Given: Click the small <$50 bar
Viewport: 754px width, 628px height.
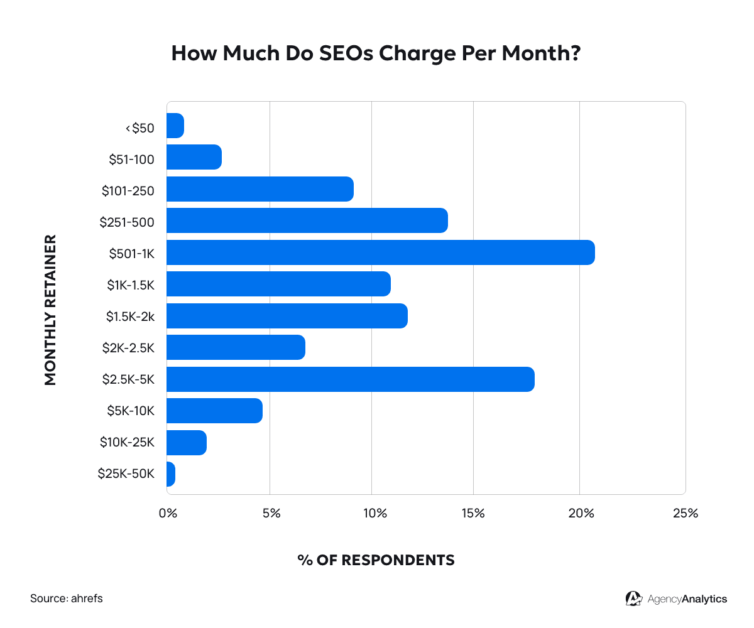Looking at the screenshot, I should point(175,126).
